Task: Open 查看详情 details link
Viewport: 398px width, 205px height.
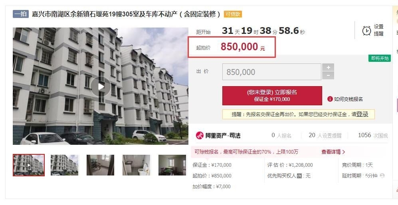Action: point(333,152)
